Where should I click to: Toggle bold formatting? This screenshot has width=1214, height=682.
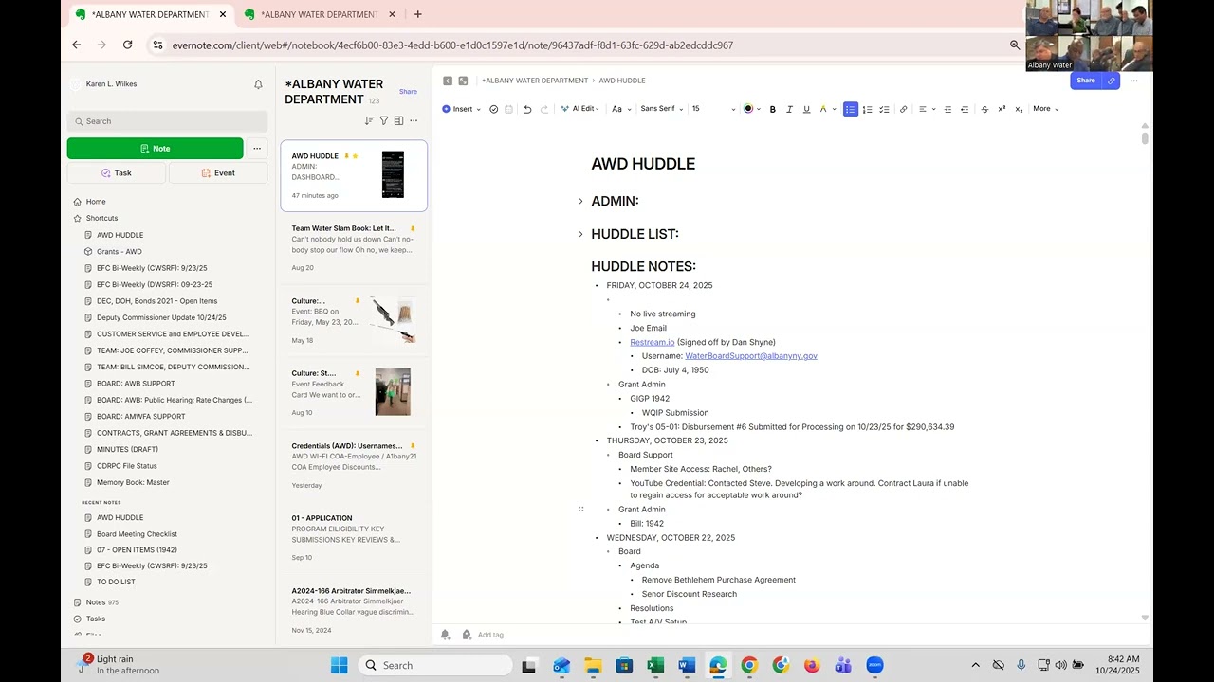pyautogui.click(x=772, y=109)
